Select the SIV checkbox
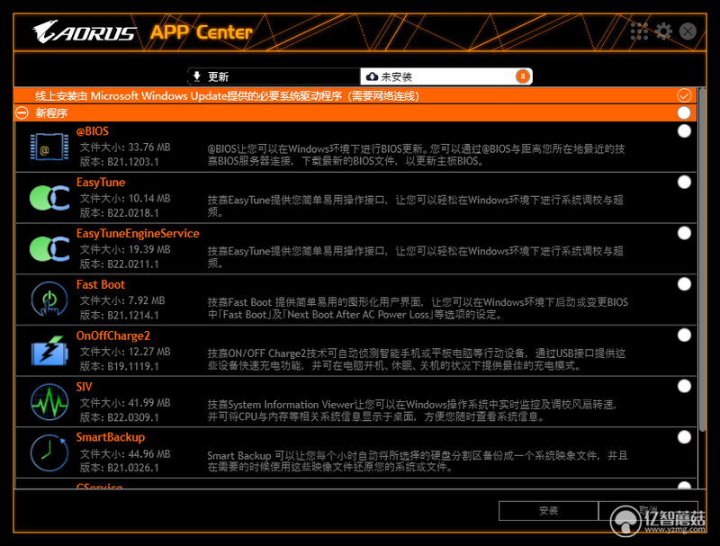Image resolution: width=720 pixels, height=546 pixels. point(684,386)
